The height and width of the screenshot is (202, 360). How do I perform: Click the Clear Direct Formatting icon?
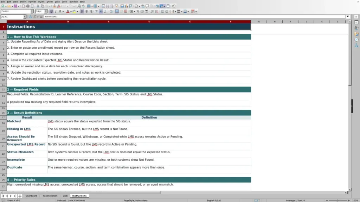[59, 6]
